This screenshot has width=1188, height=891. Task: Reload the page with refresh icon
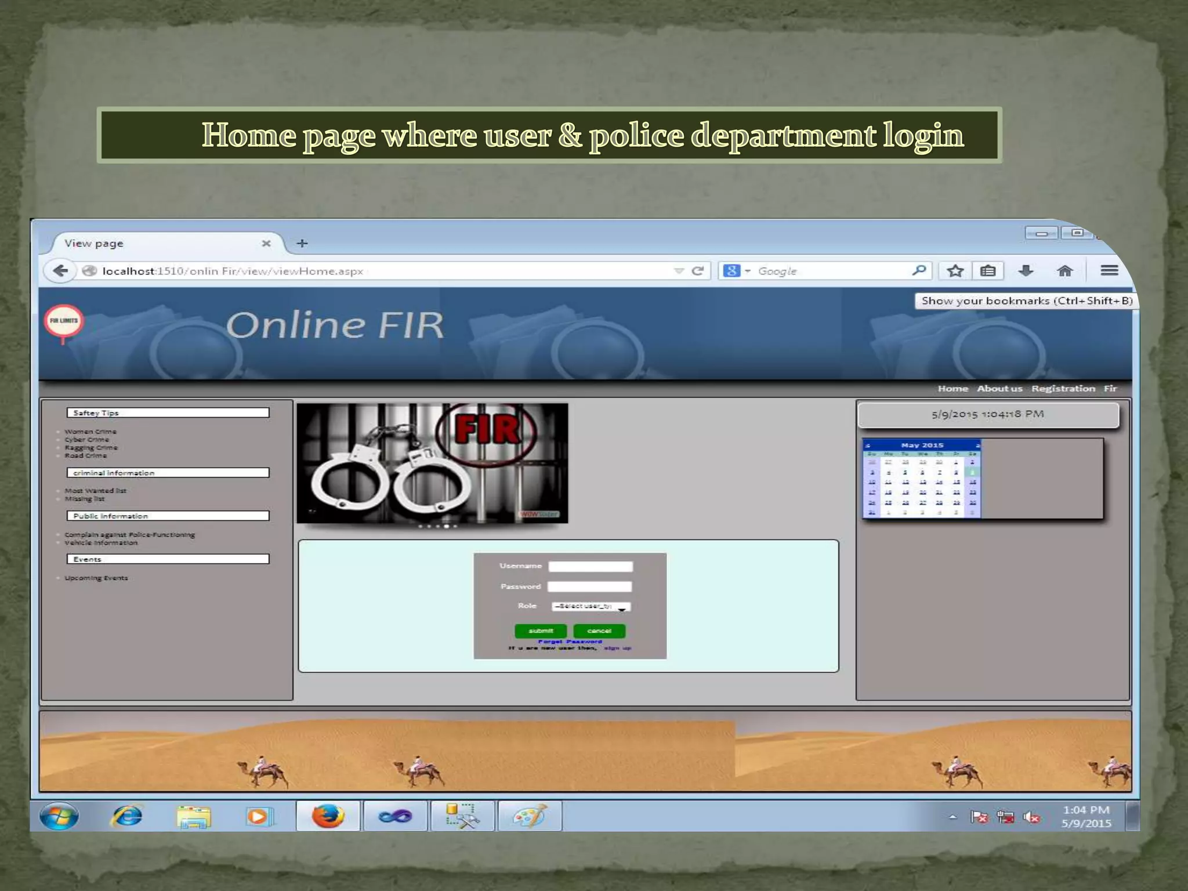[x=698, y=271]
